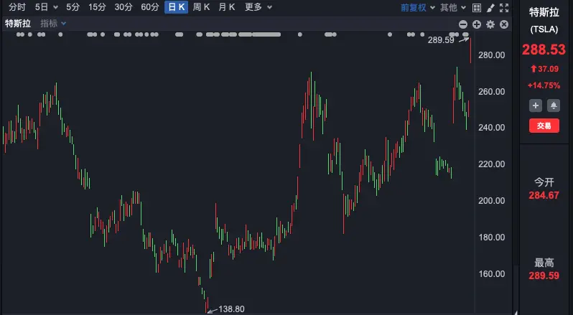Open the 更多 timeframe dropdown
573x315 pixels.
[x=258, y=7]
